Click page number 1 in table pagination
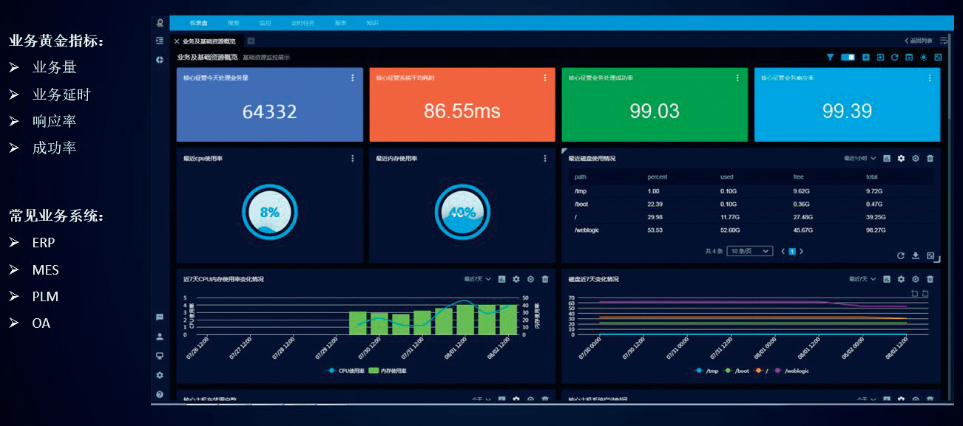Screen dimensions: 963x426 791,252
